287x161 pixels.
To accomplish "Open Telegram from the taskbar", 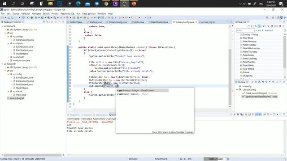I will click(x=97, y=4).
